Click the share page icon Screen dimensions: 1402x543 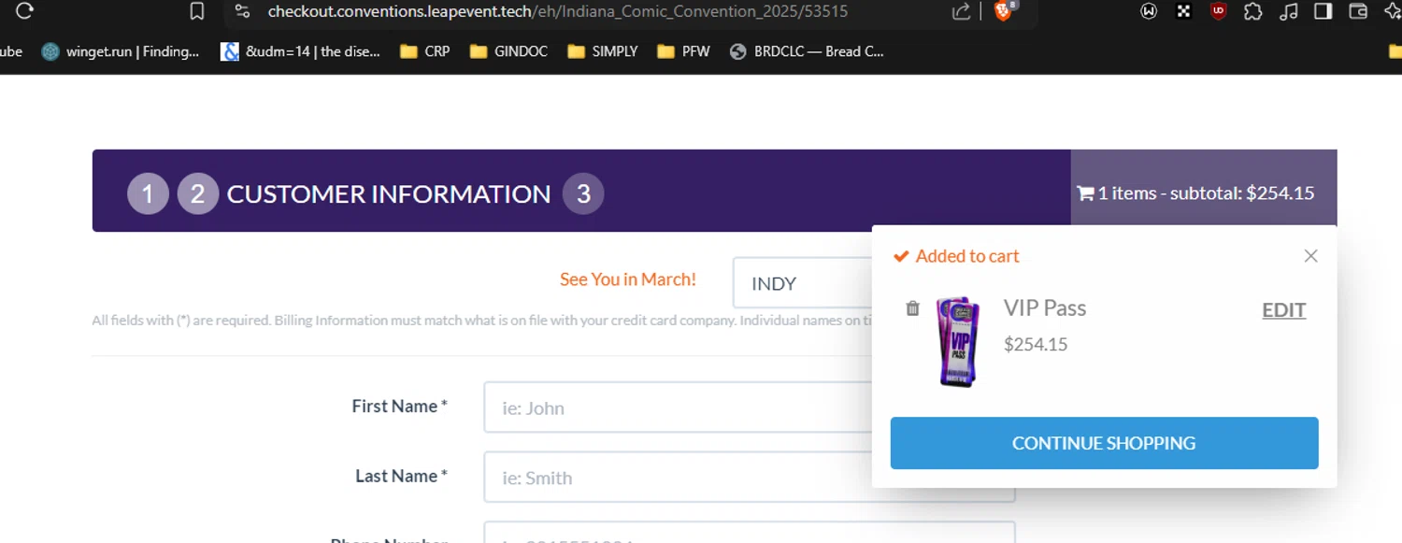coord(961,11)
